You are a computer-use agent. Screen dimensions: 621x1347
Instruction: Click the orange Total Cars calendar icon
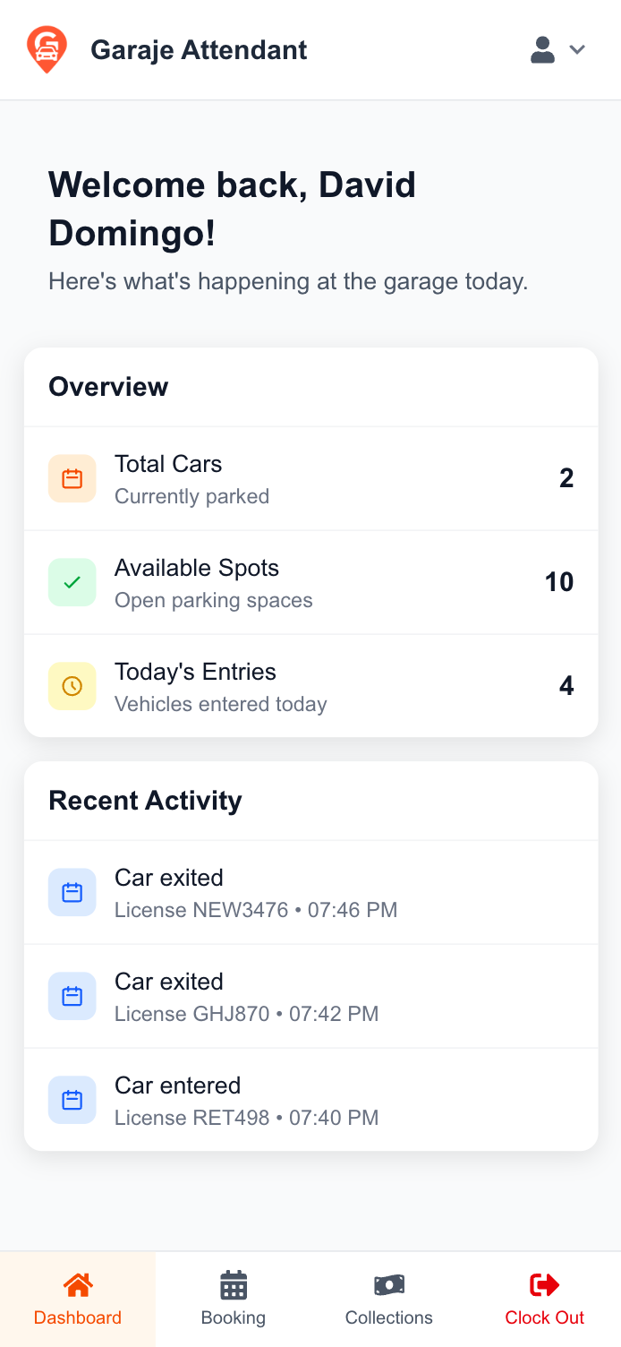point(72,478)
